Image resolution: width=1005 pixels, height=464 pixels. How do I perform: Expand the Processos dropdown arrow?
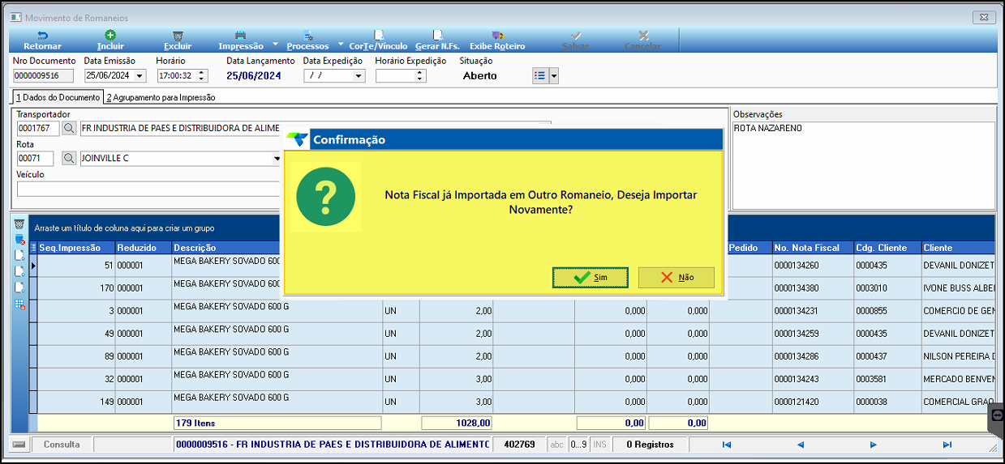[341, 45]
